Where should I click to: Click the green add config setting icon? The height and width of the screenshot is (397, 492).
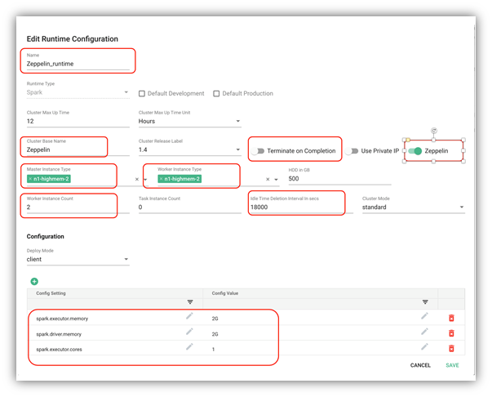point(34,282)
